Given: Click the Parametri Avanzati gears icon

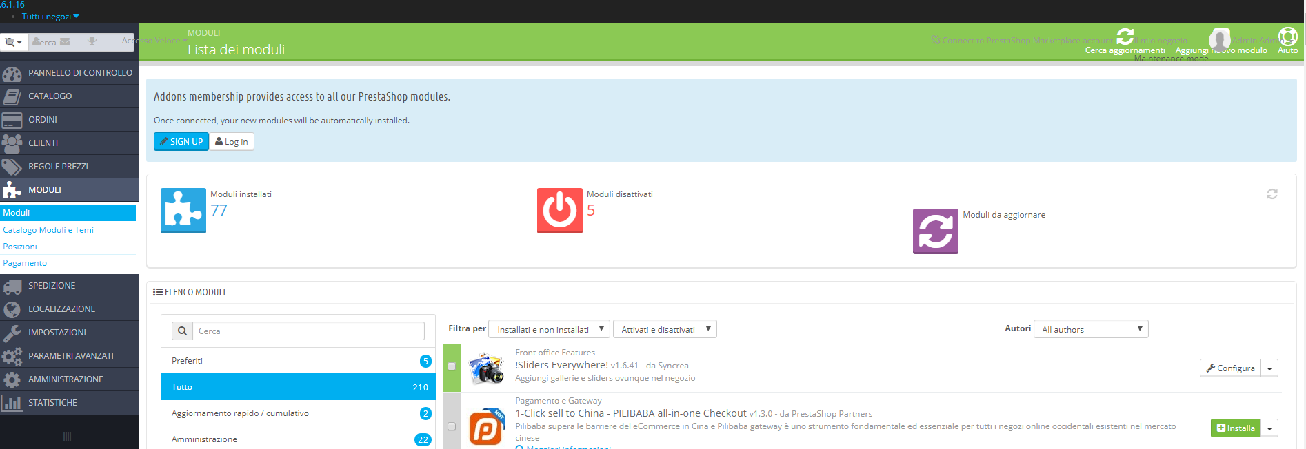Looking at the screenshot, I should point(12,356).
